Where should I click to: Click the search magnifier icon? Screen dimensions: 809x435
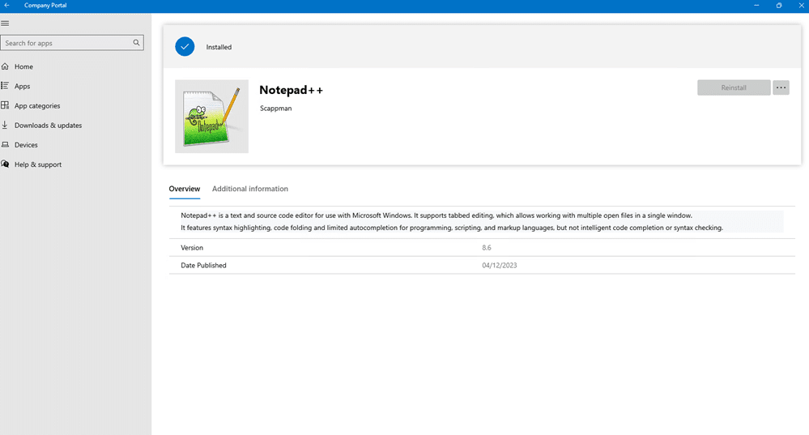pyautogui.click(x=136, y=43)
